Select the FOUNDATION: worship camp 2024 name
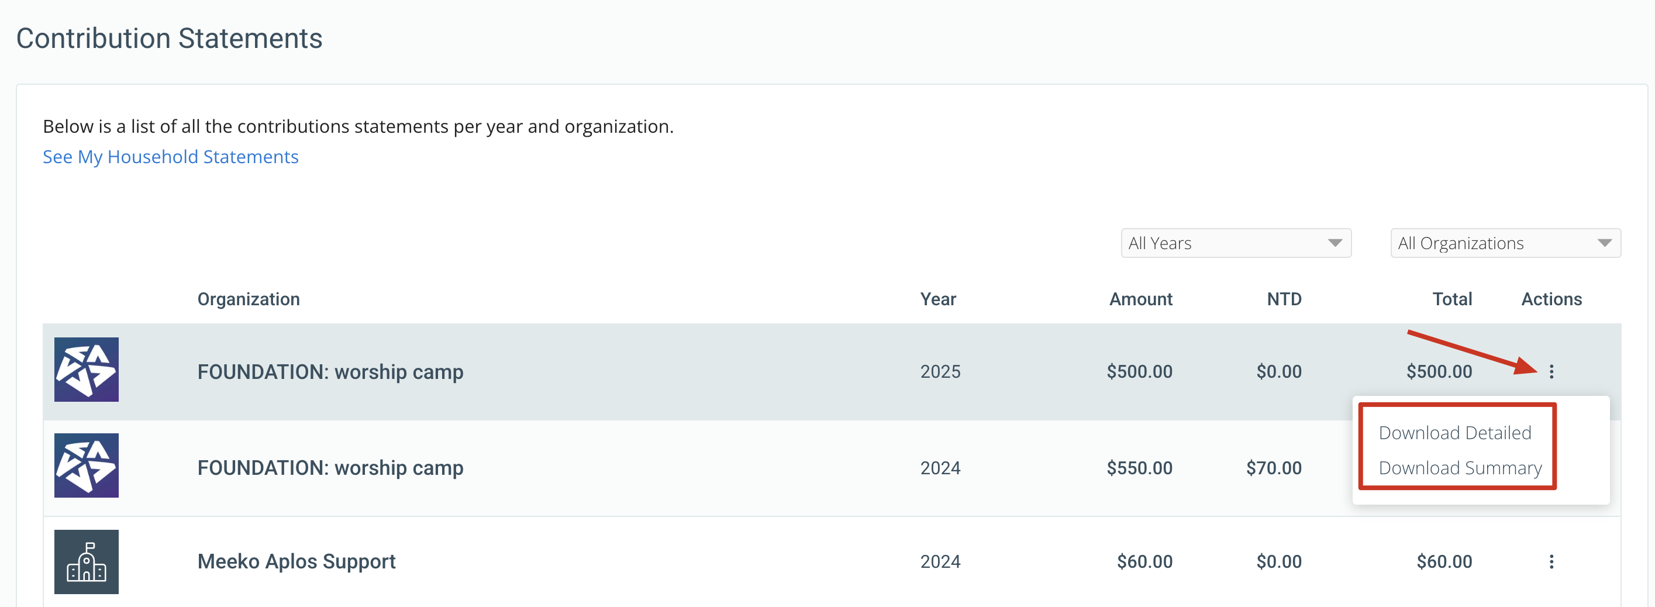The height and width of the screenshot is (607, 1655). click(330, 468)
